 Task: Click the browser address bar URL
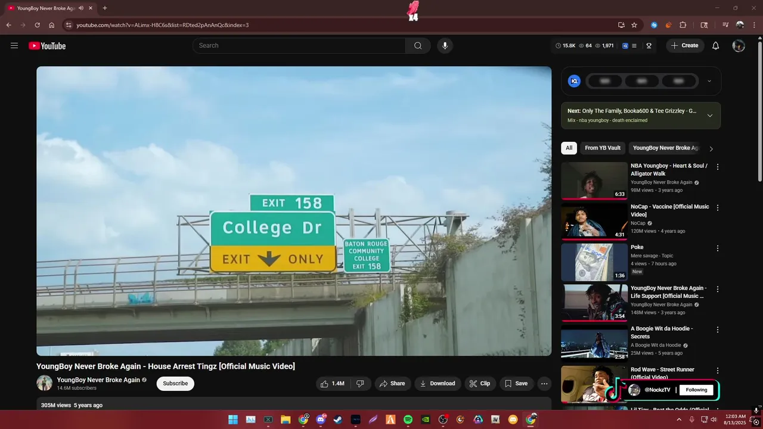coord(163,25)
